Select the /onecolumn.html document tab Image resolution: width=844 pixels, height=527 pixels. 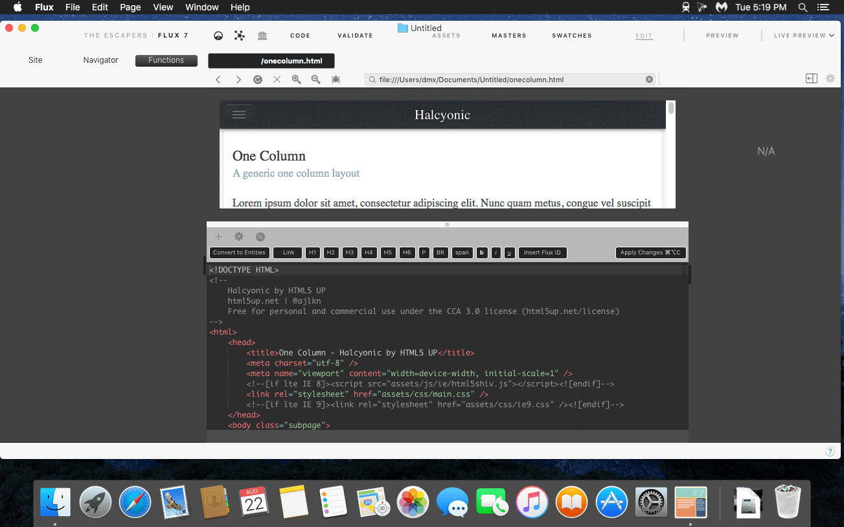click(x=271, y=61)
